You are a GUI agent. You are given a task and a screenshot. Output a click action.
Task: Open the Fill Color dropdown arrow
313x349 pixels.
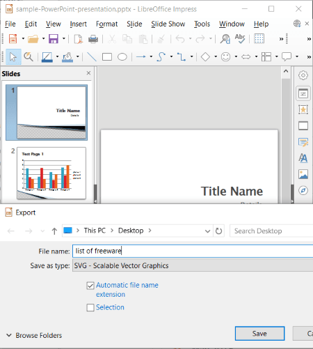pos(78,56)
